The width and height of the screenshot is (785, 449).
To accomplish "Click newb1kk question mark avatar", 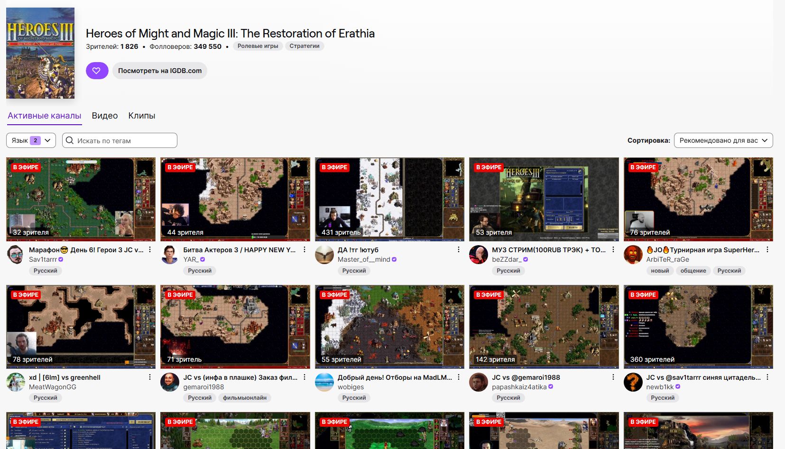I will pos(633,382).
